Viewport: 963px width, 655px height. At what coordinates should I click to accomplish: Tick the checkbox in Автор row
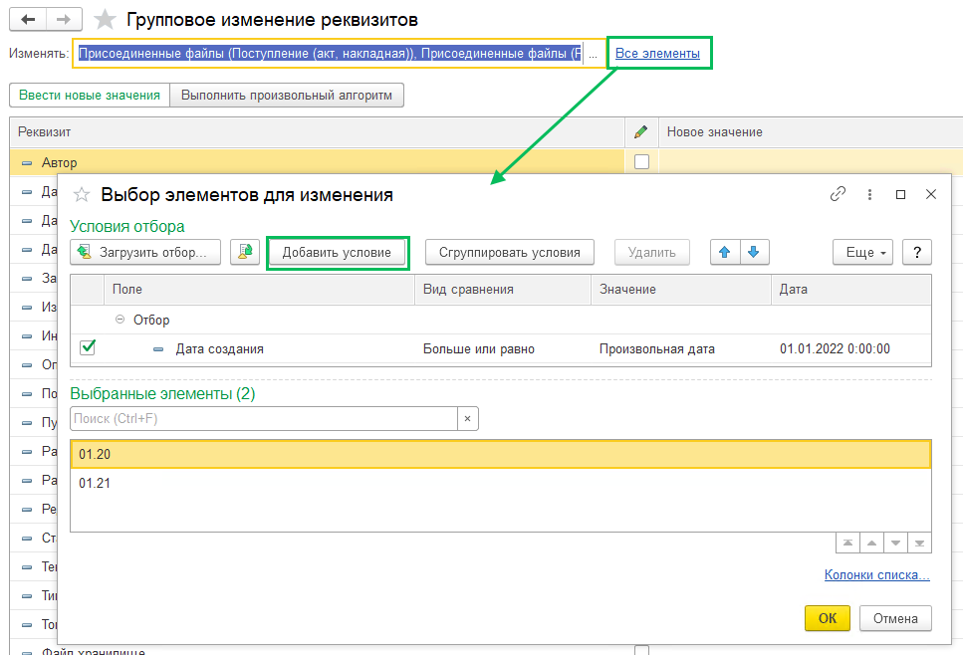[641, 161]
